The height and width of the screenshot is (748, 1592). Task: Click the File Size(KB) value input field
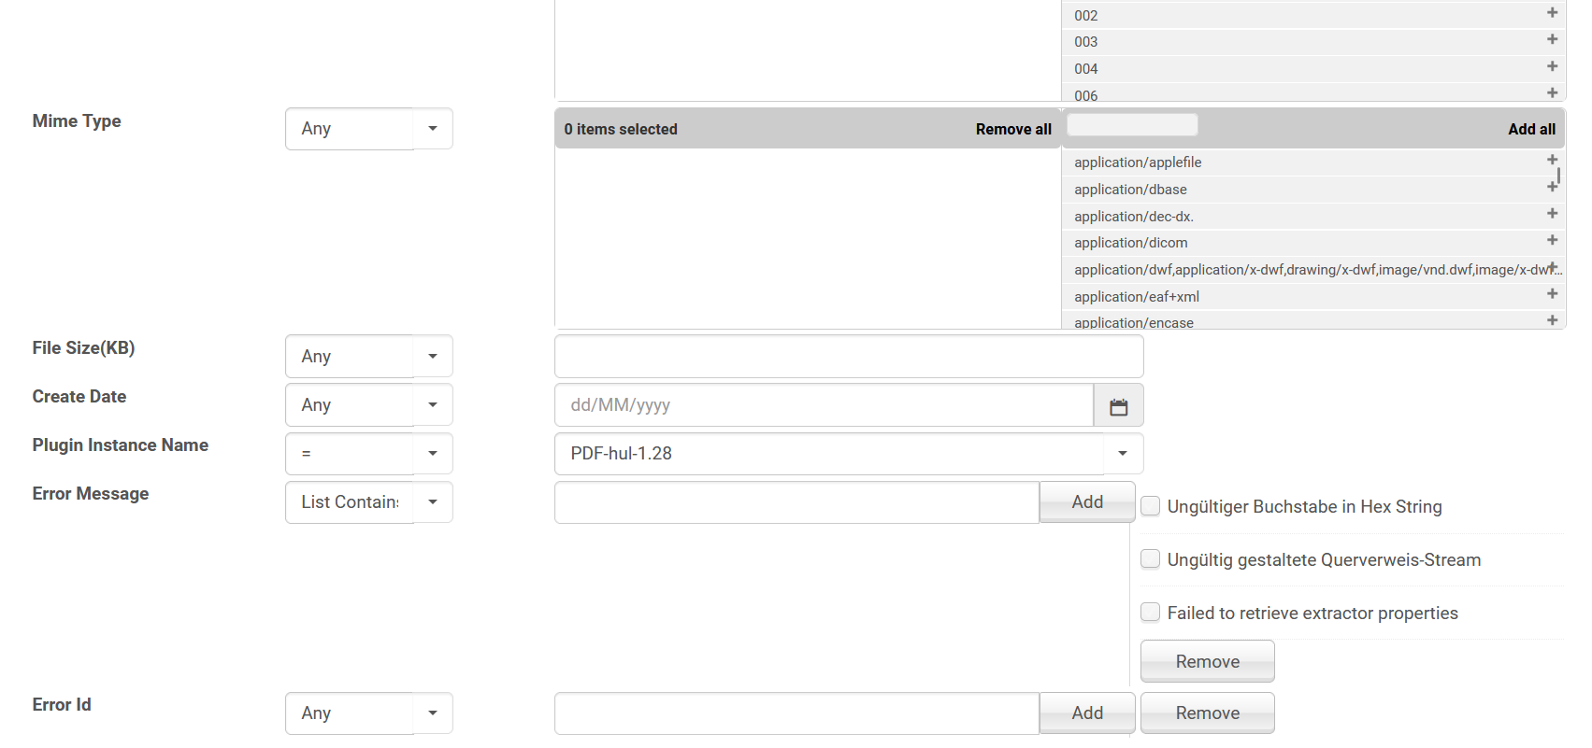(848, 357)
